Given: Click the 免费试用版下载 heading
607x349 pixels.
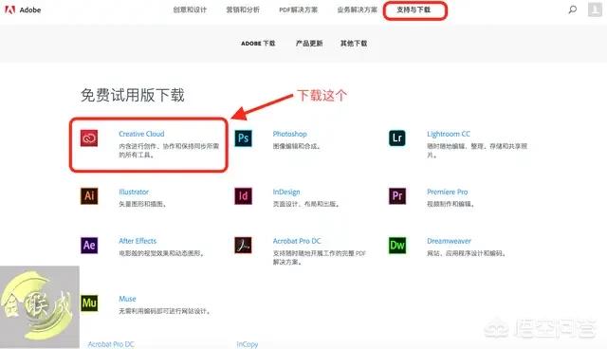Looking at the screenshot, I should (x=133, y=95).
